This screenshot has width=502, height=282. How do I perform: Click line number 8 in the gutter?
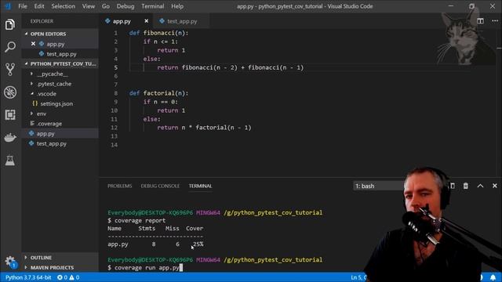[115, 93]
